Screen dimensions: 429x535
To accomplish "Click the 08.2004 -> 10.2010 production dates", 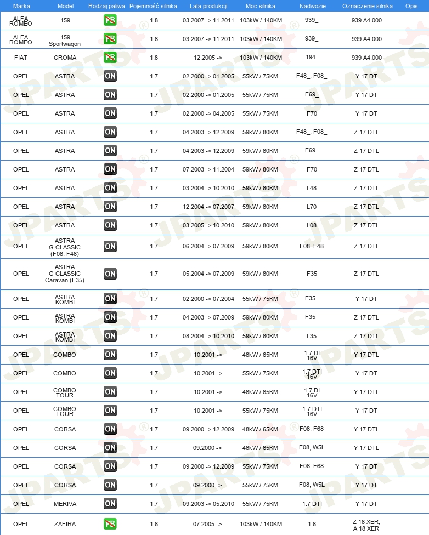I will click(x=208, y=336).
